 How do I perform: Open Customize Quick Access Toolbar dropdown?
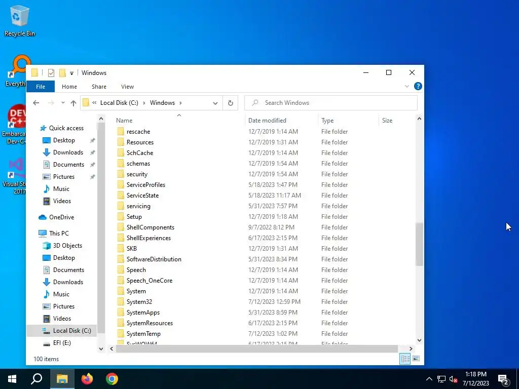coord(71,73)
